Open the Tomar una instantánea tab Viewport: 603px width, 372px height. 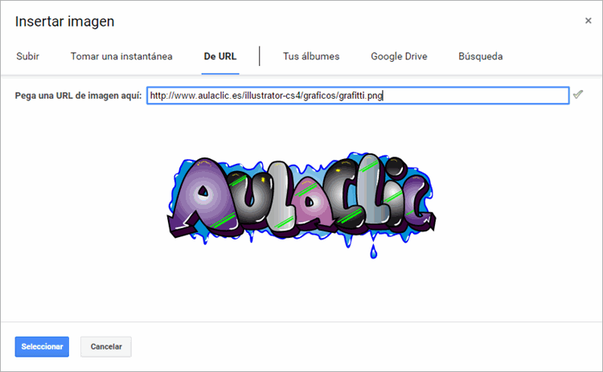point(121,56)
